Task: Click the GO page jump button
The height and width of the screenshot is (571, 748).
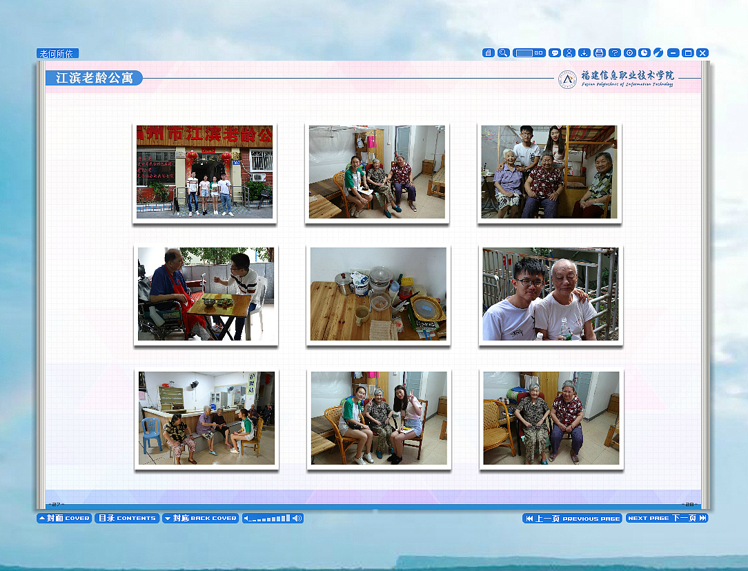Action: click(539, 53)
